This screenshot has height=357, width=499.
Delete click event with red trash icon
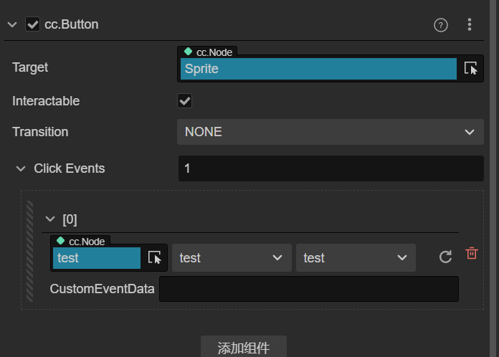point(471,253)
